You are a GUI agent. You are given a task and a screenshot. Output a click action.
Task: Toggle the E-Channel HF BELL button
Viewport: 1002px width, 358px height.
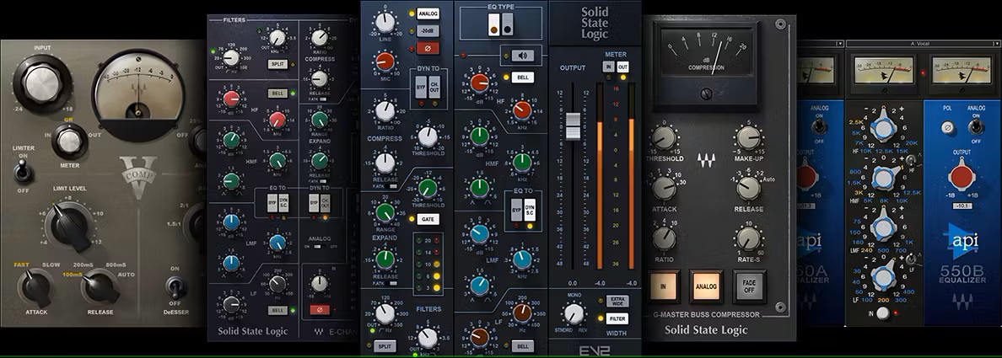[277, 94]
